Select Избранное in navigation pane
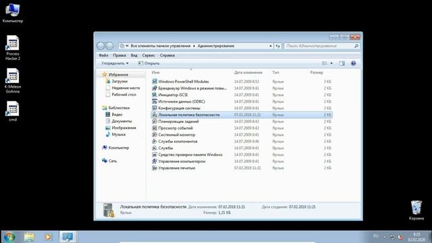 [118, 75]
